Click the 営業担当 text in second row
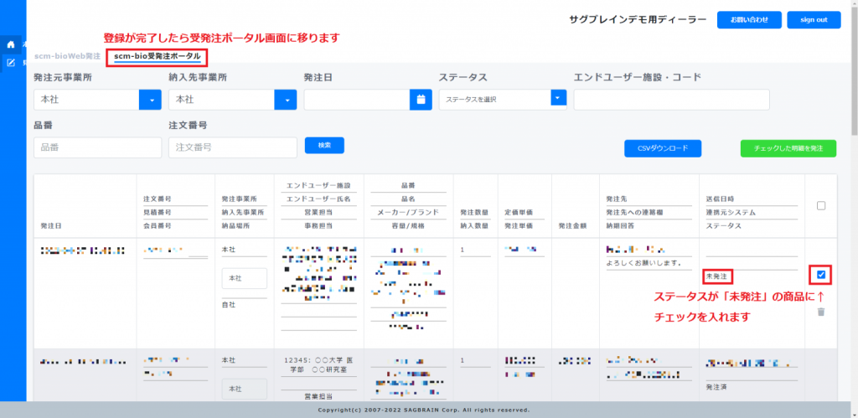The width and height of the screenshot is (858, 418). coord(318,396)
